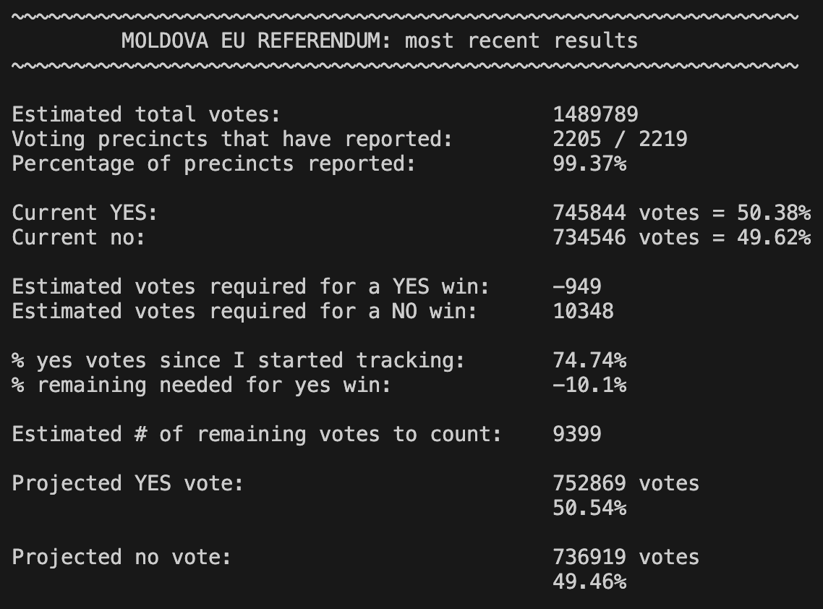
Task: Click the 'Estimated total votes:' label
Action: (x=146, y=114)
